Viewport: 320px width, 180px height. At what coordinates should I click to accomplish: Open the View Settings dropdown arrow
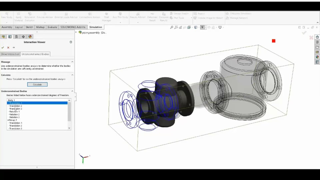[223, 27]
